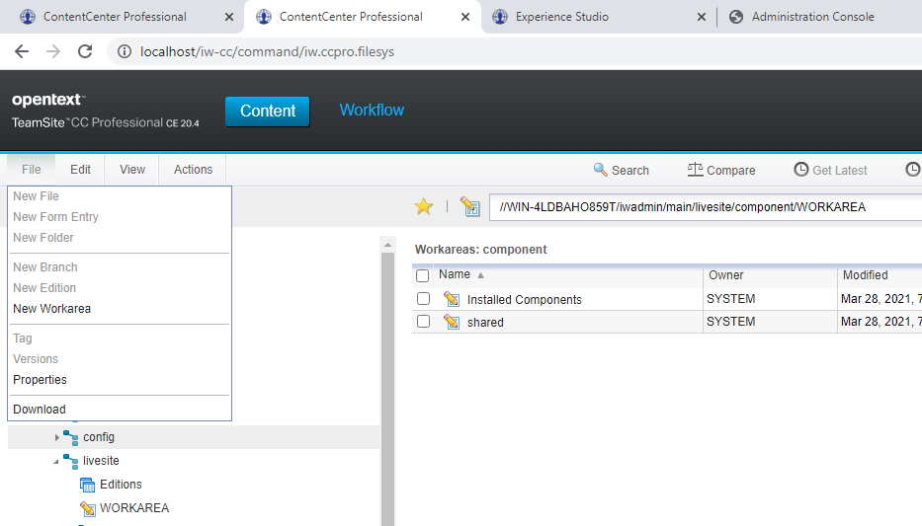This screenshot has width=922, height=526.
Task: Select Editions in the tree
Action: 121,485
